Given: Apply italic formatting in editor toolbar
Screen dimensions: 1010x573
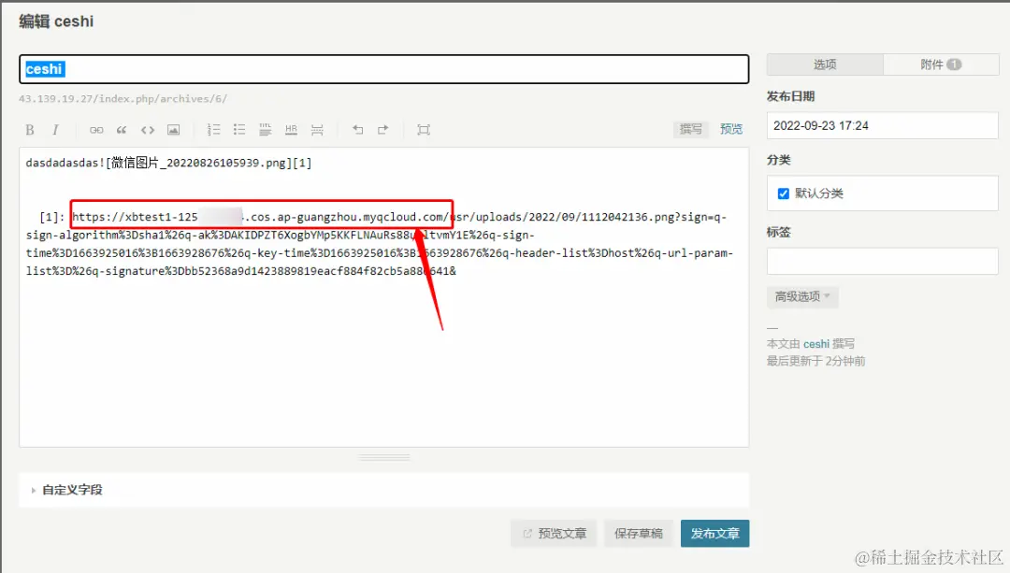Looking at the screenshot, I should pyautogui.click(x=55, y=130).
